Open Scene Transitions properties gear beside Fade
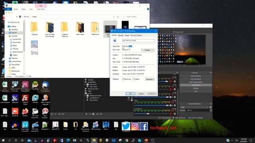This screenshot has height=143, width=255. pos(210,107)
